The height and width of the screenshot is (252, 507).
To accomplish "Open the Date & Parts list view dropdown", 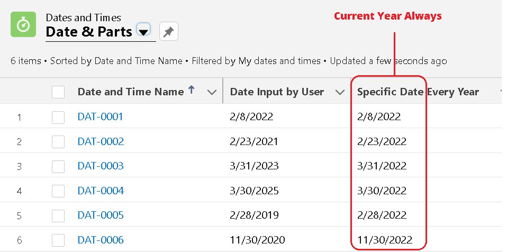I will point(143,30).
